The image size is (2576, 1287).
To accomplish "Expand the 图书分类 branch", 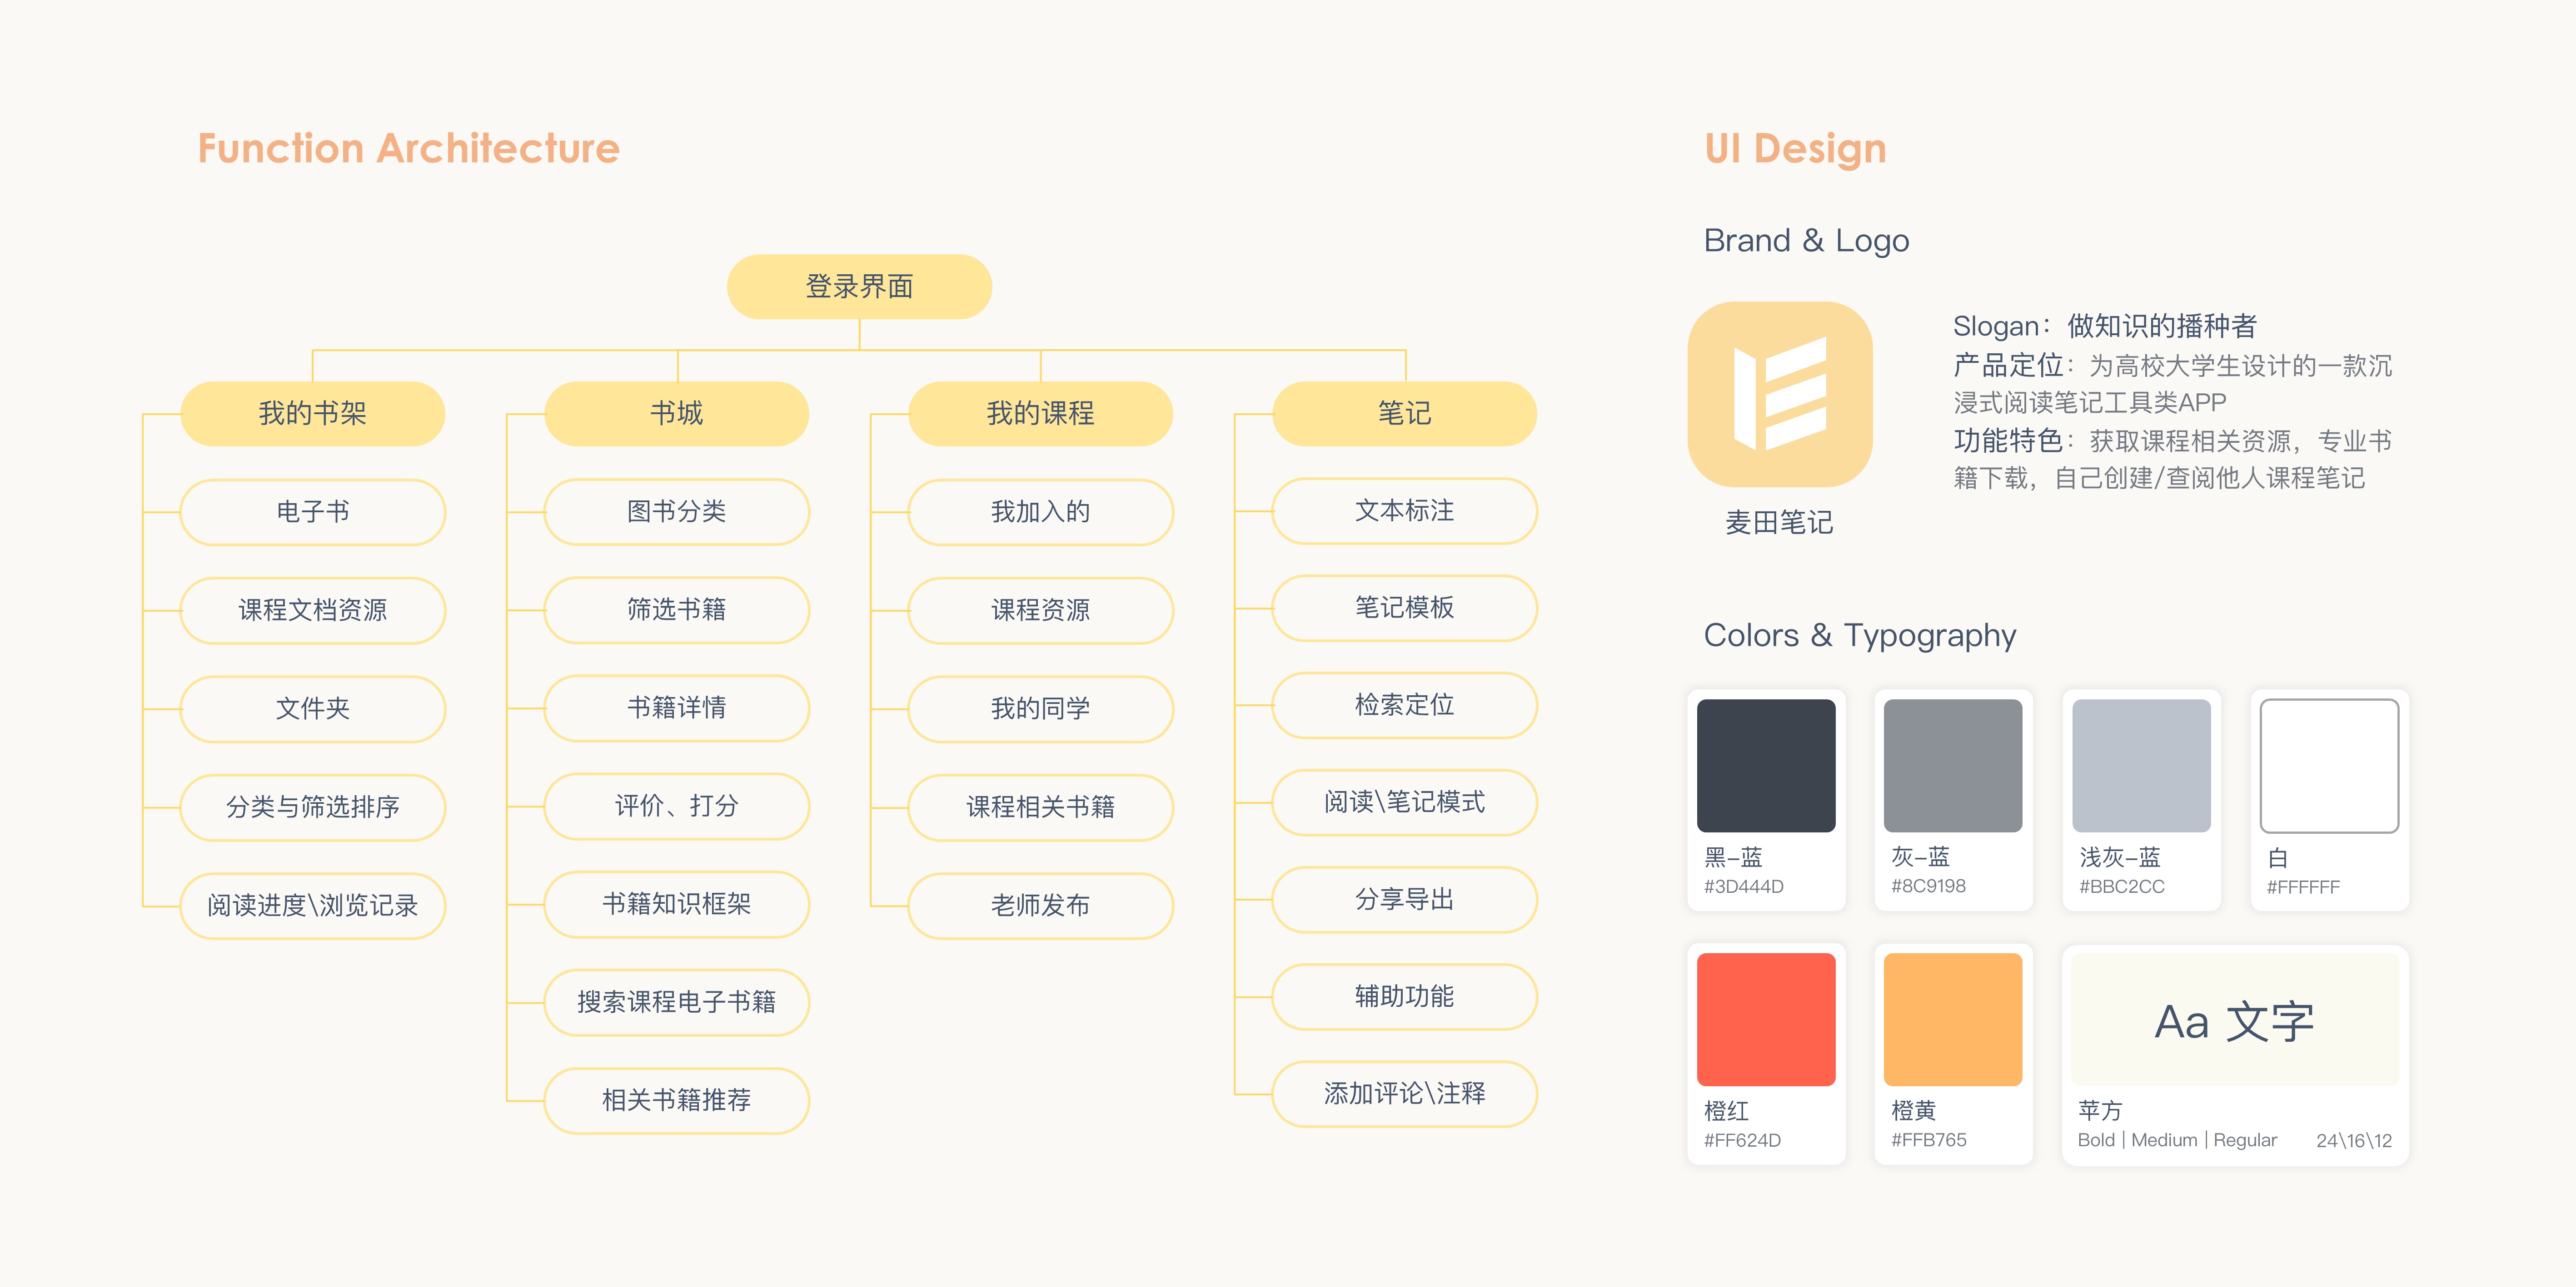I will [x=676, y=512].
